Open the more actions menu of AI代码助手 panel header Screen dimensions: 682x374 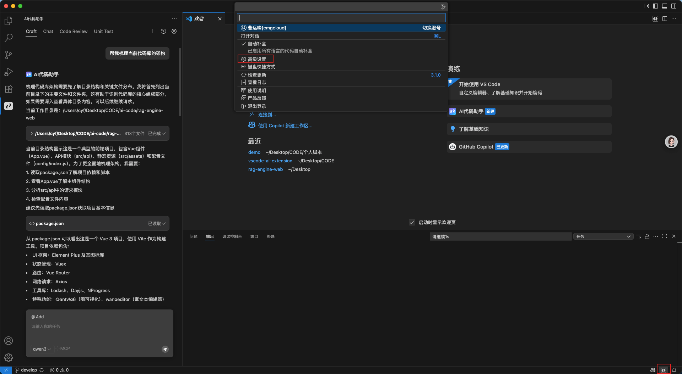pos(174,19)
